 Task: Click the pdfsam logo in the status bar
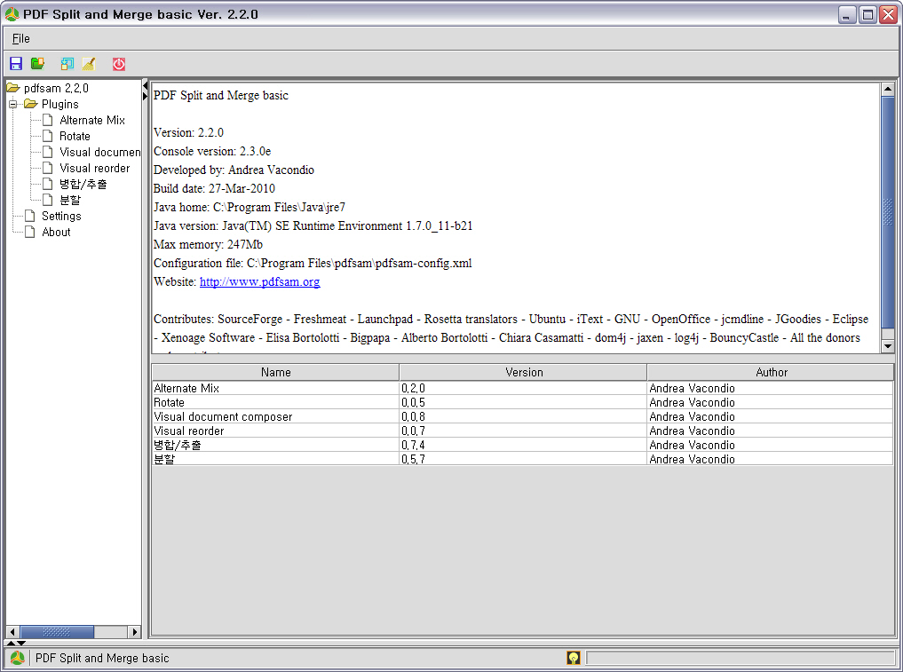18,658
